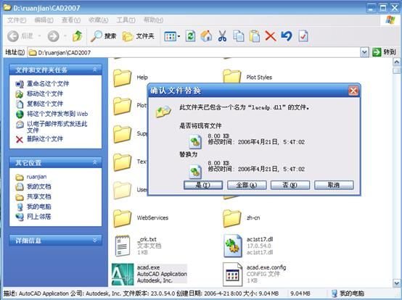
Task: Open 网上邻居 in other places
Action: click(39, 217)
